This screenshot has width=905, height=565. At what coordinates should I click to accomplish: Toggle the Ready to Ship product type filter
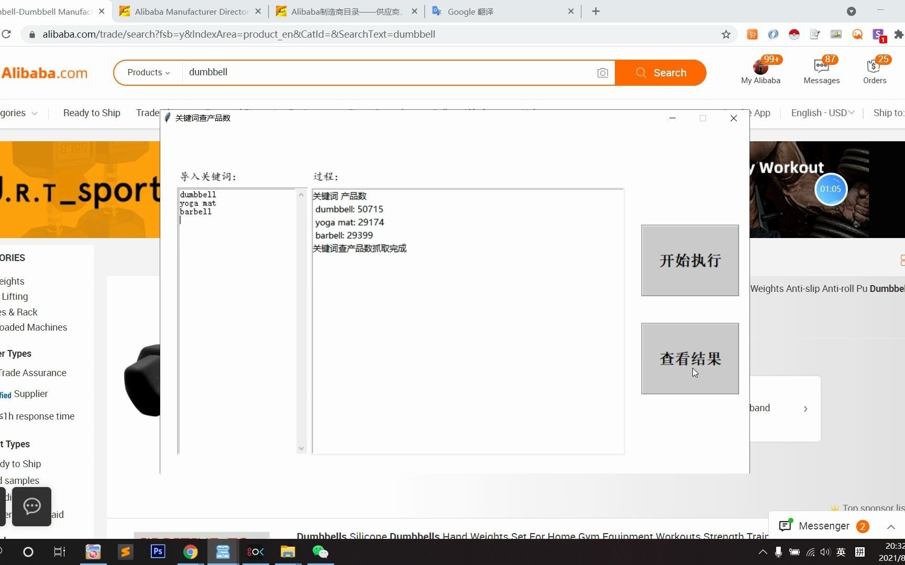click(20, 464)
